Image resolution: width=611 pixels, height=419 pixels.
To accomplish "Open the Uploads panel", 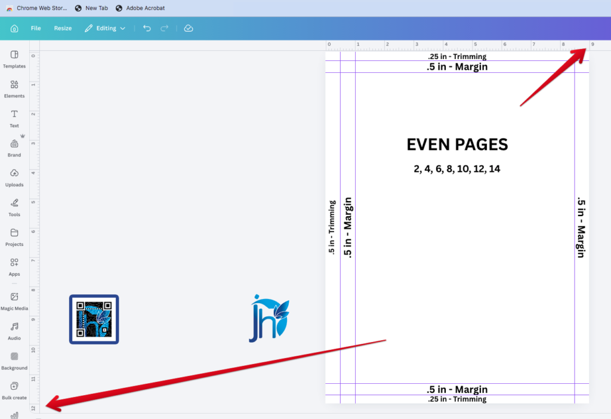I will point(14,177).
